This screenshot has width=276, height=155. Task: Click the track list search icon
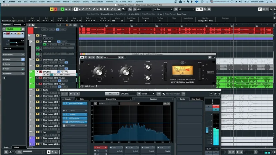(x=75, y=25)
